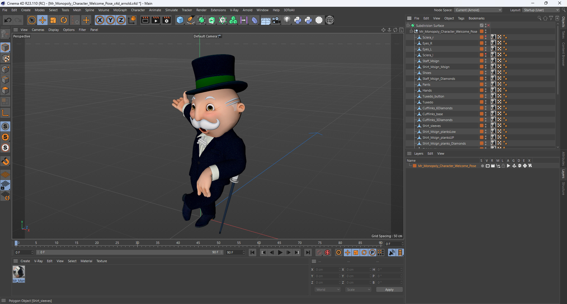The image size is (567, 304).
Task: Switch to Texture mode in sidebar
Action: [x=5, y=58]
